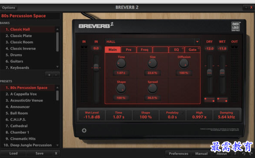Select the Classic Inverse bank

(28, 48)
